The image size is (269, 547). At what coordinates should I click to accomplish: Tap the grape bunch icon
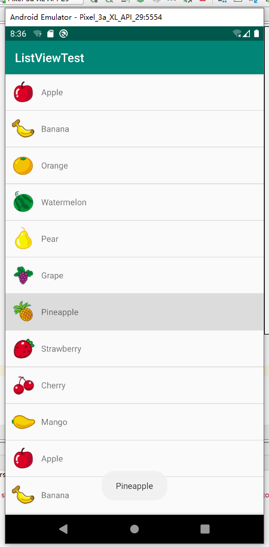click(x=23, y=275)
